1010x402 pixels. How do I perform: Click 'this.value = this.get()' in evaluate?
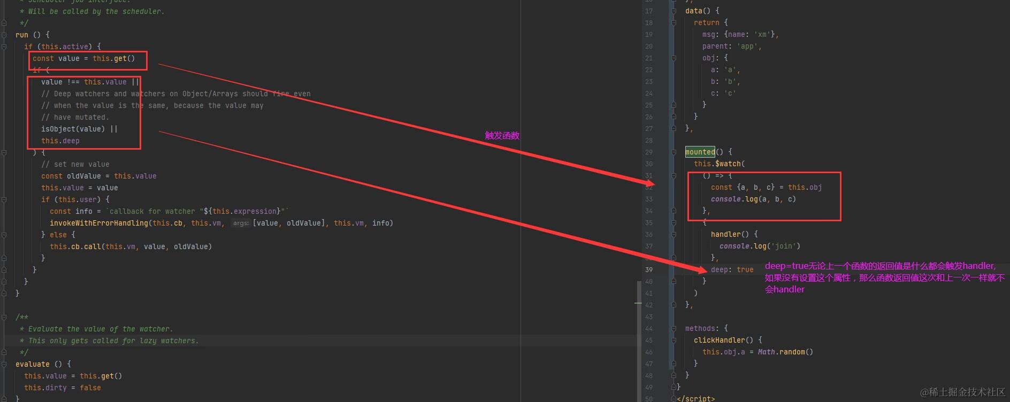tap(73, 376)
